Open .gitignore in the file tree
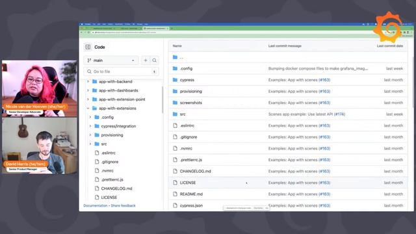 pyautogui.click(x=110, y=162)
